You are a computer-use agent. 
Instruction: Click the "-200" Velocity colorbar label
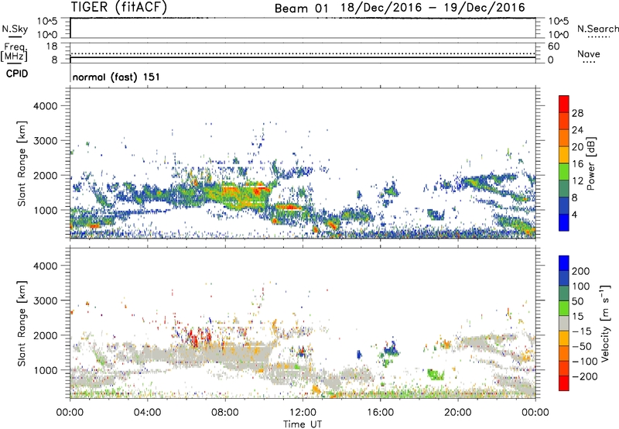[x=584, y=376]
